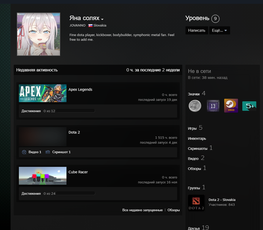263x230 pixels.
Task: Open the Ещё... dropdown menu
Action: click(220, 31)
